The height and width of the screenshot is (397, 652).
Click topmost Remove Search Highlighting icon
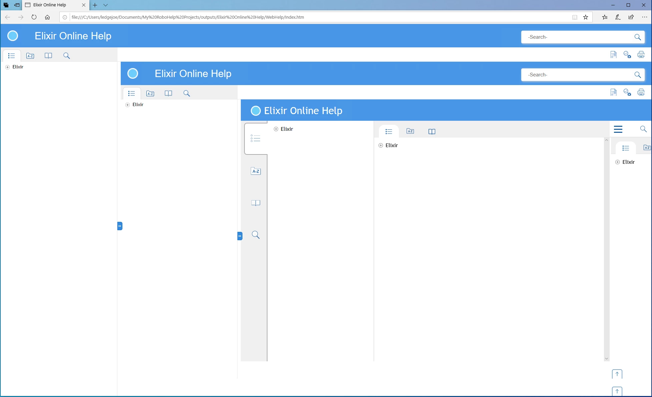coord(627,55)
